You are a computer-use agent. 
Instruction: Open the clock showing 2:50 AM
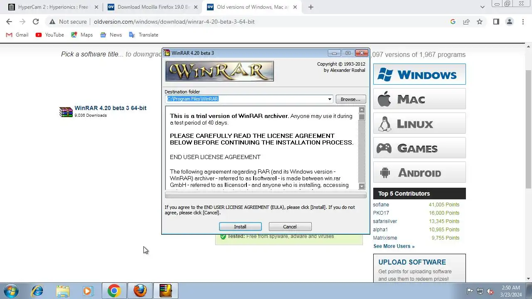click(x=510, y=291)
